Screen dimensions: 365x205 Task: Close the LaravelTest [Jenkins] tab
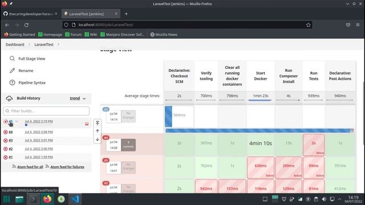[x=116, y=14]
